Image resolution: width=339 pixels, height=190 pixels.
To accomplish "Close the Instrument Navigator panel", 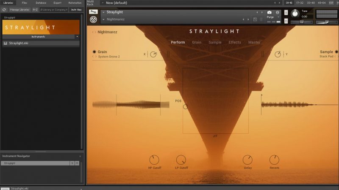I will (x=80, y=156).
